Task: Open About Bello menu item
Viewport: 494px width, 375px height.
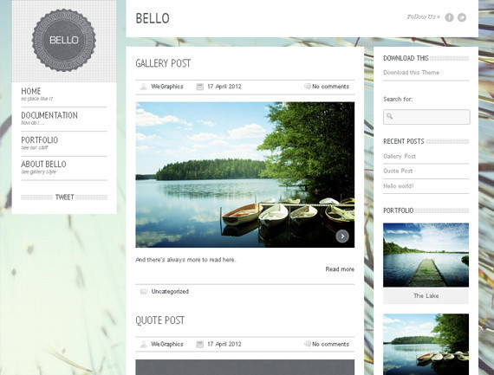Action: click(x=44, y=164)
